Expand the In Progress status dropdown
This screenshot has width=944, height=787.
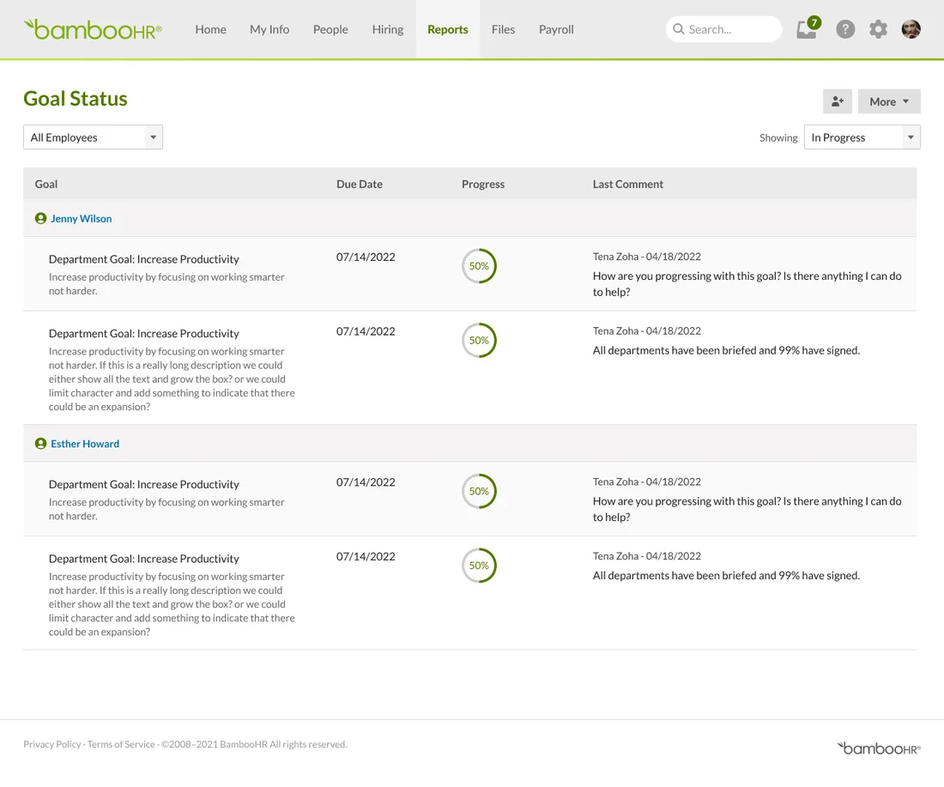[862, 137]
